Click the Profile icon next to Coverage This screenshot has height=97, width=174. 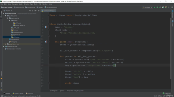coord(163,7)
